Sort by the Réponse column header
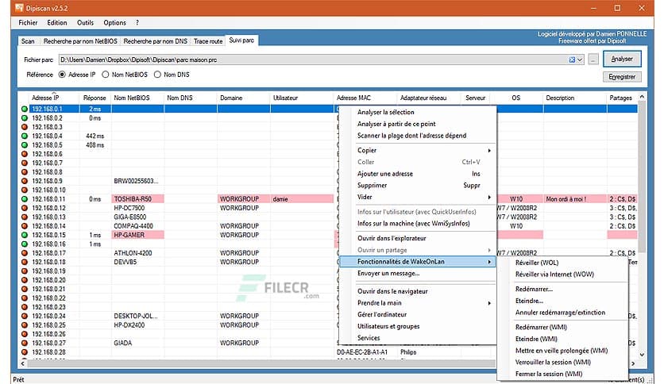Screen dimensions: 664x384 (95, 98)
